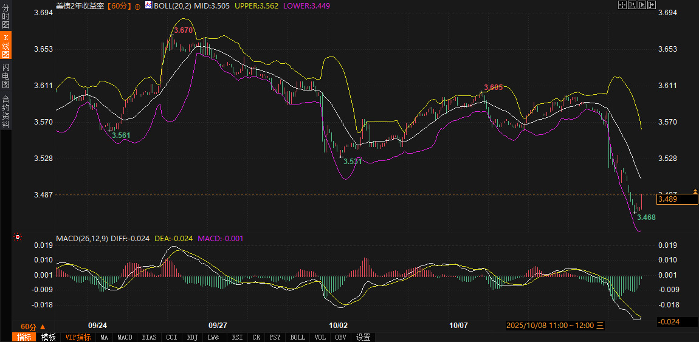Click the BOLL indicator chart icon
699x342 pixels.
(147, 5)
